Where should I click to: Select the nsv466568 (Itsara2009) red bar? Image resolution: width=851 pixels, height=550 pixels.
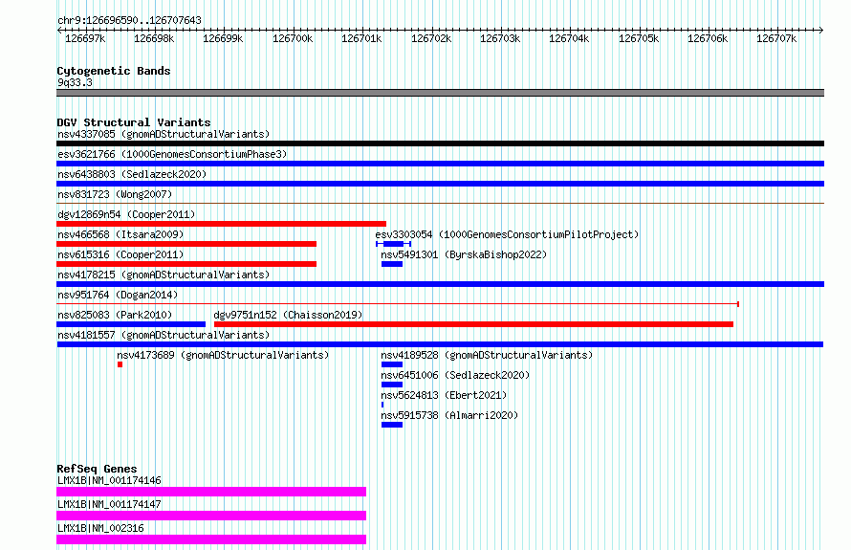pos(186,244)
